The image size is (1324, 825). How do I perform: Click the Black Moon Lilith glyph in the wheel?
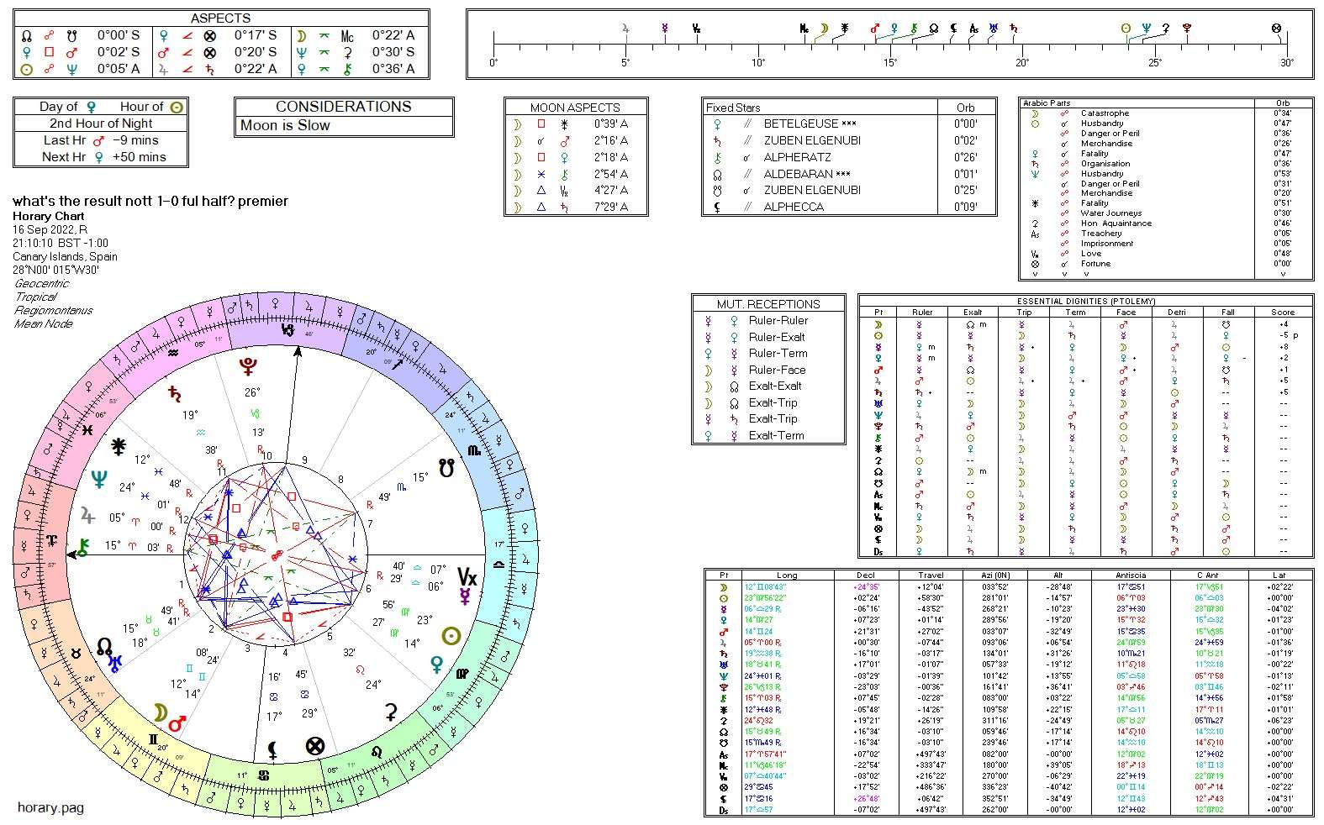tap(272, 749)
